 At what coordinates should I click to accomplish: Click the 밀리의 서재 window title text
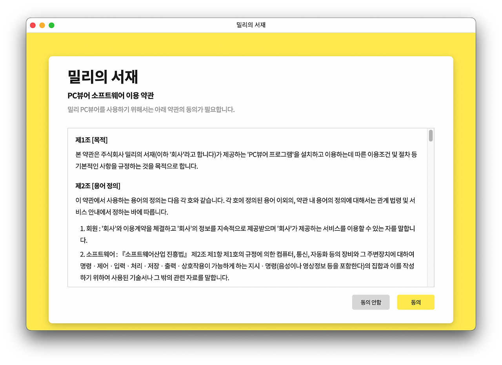251,25
